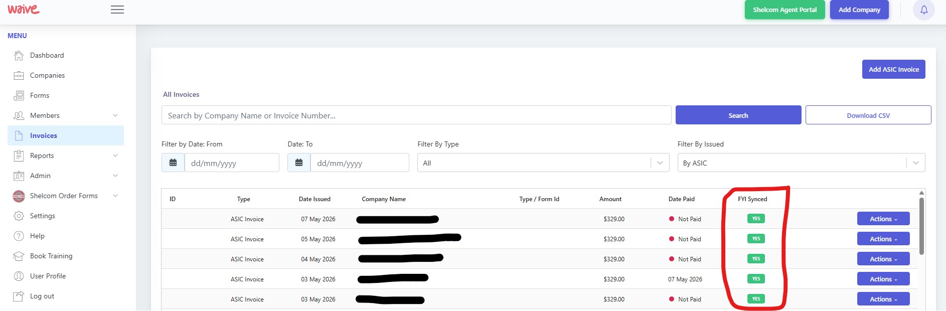Click the 04 May 2026 date cell
Viewport: 946px width, 311px height.
click(318, 259)
